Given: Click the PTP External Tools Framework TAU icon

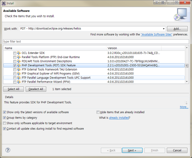Looking at the screenshot, I should click(x=19, y=70).
